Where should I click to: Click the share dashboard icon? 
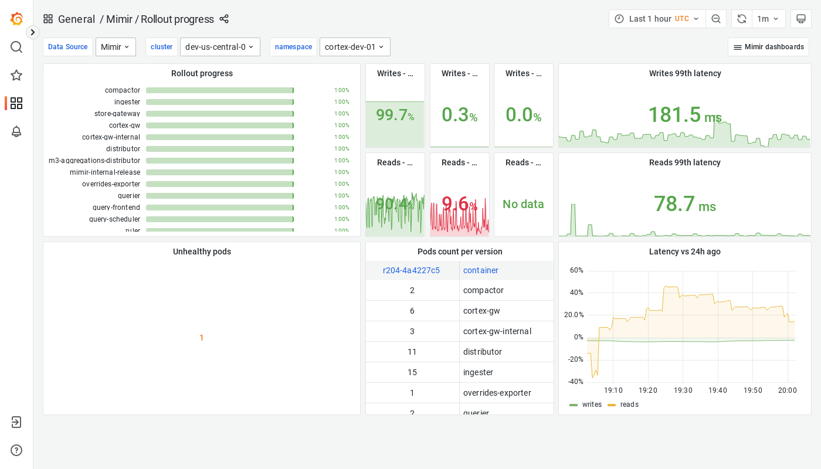(x=224, y=19)
